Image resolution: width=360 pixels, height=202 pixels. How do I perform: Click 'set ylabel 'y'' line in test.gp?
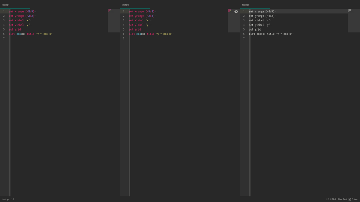19,25
